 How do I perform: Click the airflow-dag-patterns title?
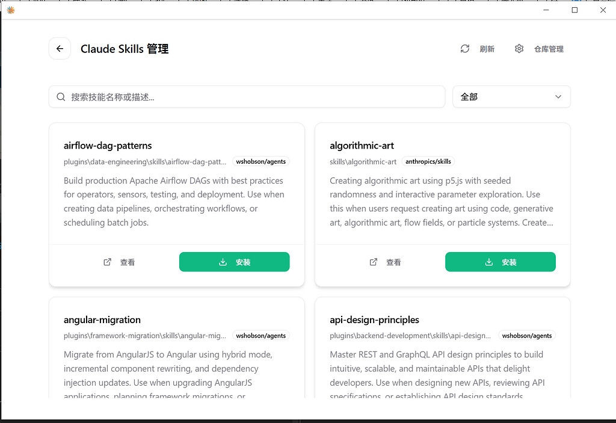[108, 146]
